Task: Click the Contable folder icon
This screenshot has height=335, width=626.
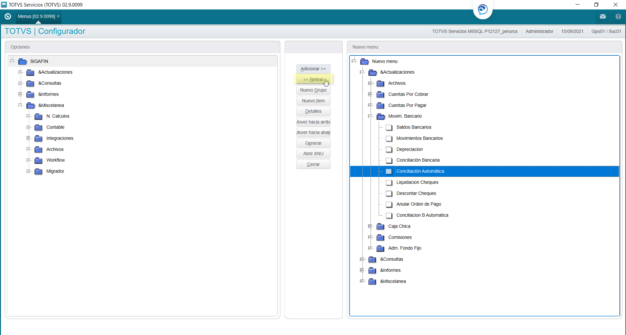Action: point(38,127)
